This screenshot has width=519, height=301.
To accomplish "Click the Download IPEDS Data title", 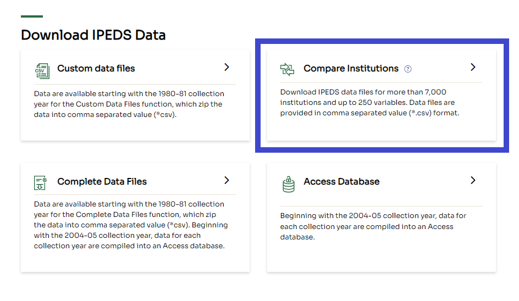I will pos(93,35).
